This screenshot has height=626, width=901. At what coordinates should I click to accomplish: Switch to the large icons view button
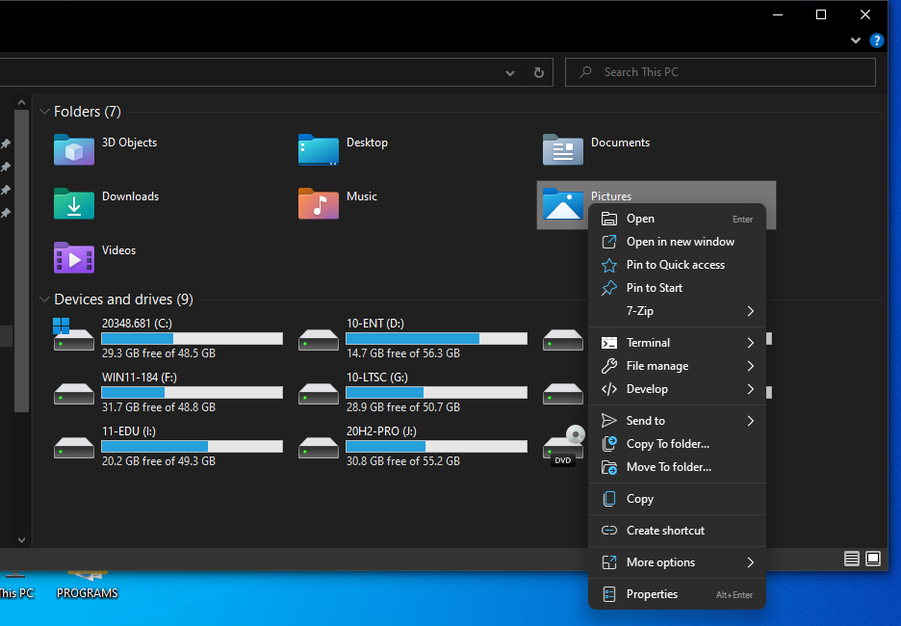pyautogui.click(x=873, y=559)
